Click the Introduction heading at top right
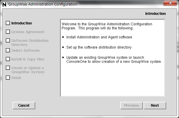 click(155, 14)
